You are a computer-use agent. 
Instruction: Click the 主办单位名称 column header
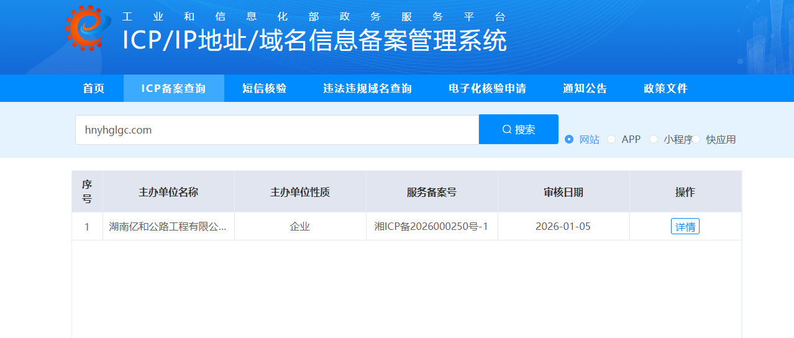168,192
